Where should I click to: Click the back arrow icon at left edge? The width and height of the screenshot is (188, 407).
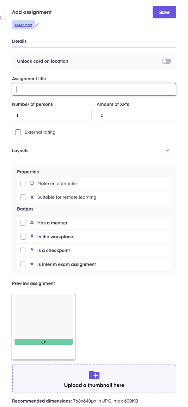pyautogui.click(x=1, y=17)
